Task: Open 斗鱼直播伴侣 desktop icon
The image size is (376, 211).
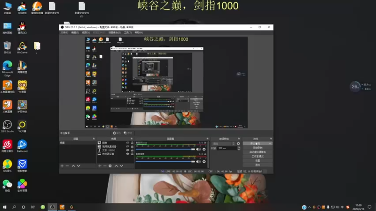Action: [8, 87]
